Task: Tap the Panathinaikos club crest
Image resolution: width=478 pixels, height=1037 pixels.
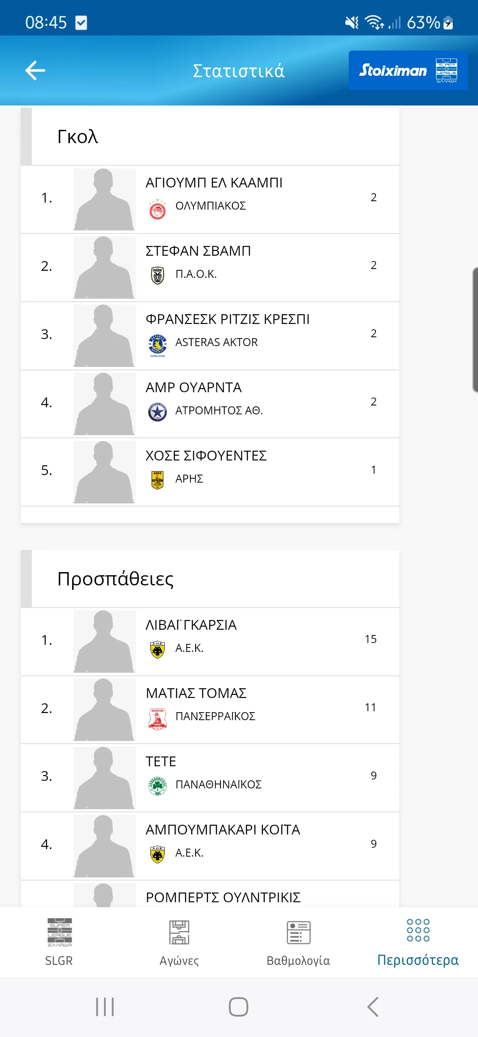Action: tap(158, 786)
